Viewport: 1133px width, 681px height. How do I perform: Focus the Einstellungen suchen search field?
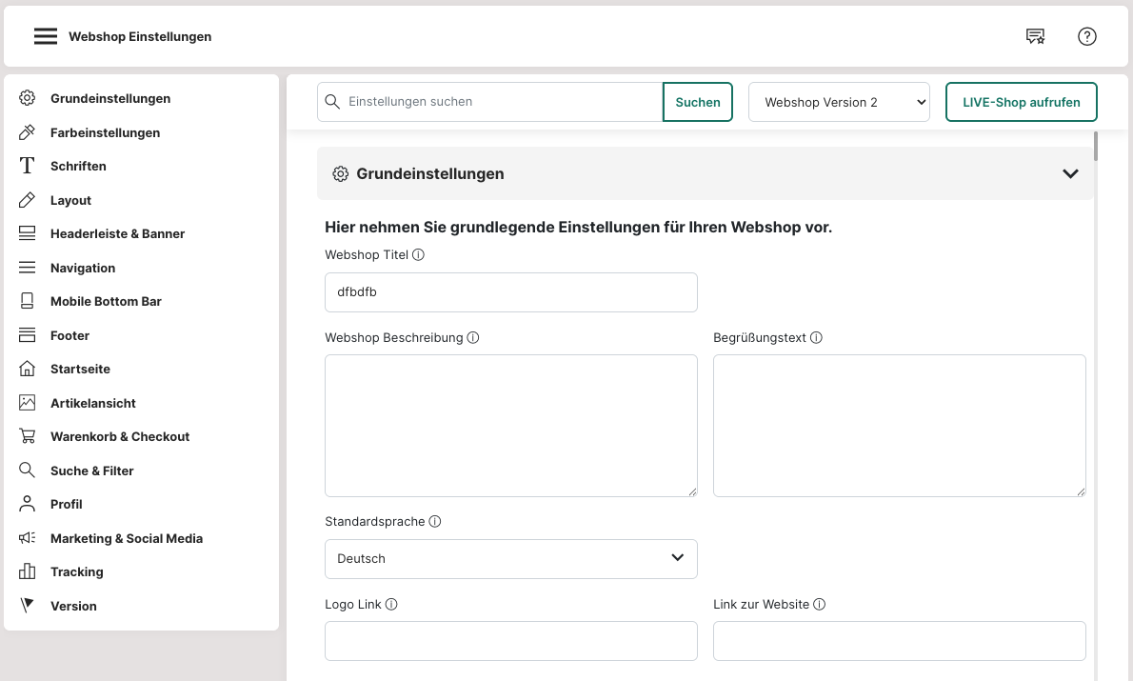pyautogui.click(x=500, y=102)
